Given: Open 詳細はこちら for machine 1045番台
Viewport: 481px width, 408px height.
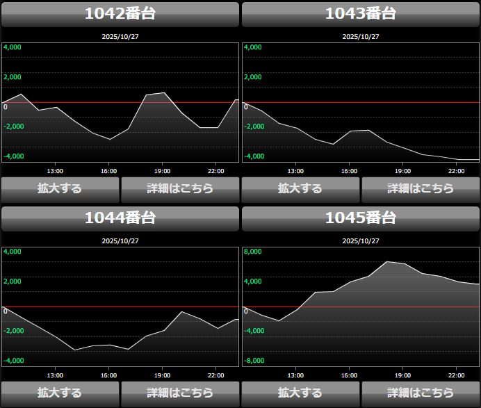Looking at the screenshot, I should (x=421, y=393).
